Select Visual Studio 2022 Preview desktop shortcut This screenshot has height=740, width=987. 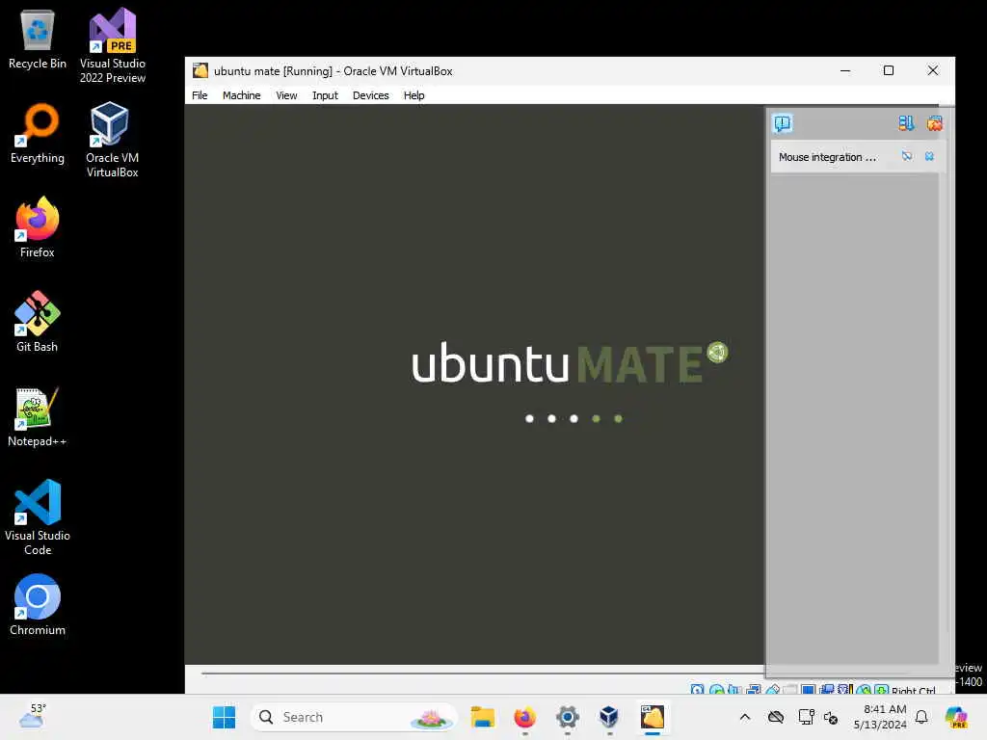pyautogui.click(x=113, y=45)
